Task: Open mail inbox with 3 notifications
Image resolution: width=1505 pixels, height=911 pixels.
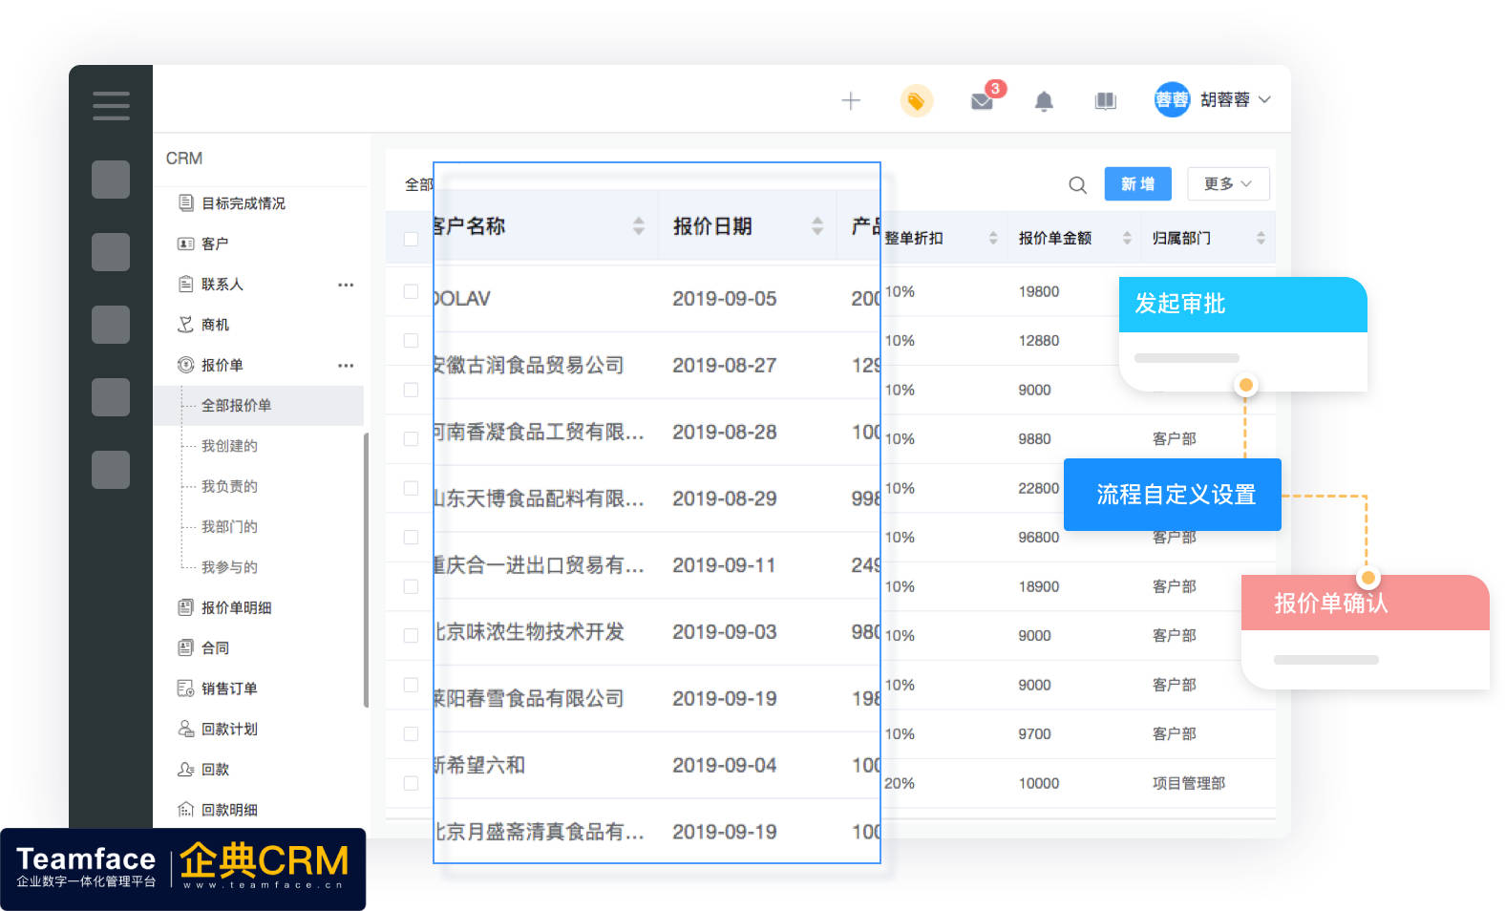Action: (x=984, y=99)
